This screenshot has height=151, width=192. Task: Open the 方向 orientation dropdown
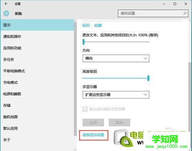[x=116, y=59]
